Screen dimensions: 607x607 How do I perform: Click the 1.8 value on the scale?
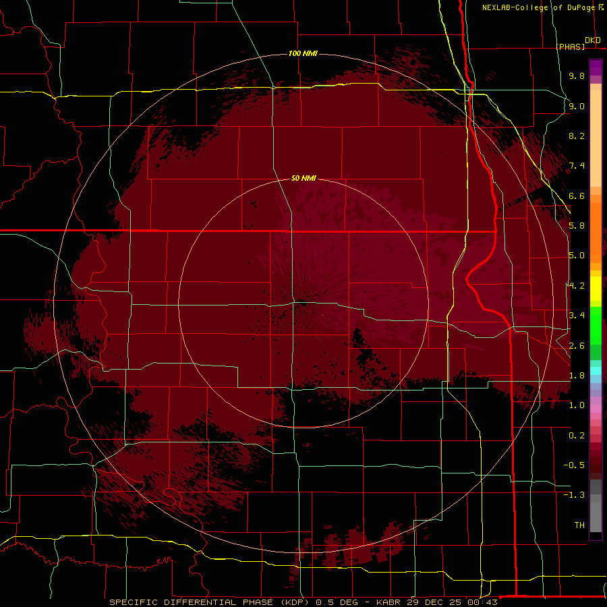(577, 376)
